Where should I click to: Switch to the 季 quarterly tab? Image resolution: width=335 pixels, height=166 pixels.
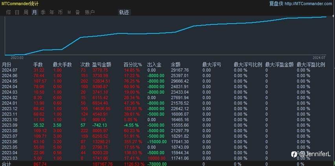(43, 13)
